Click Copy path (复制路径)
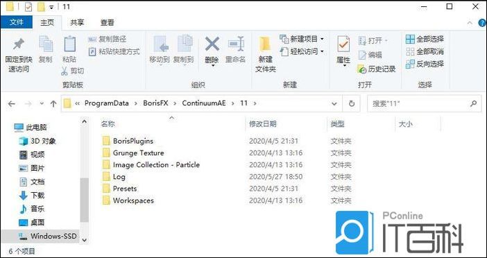 pos(107,39)
